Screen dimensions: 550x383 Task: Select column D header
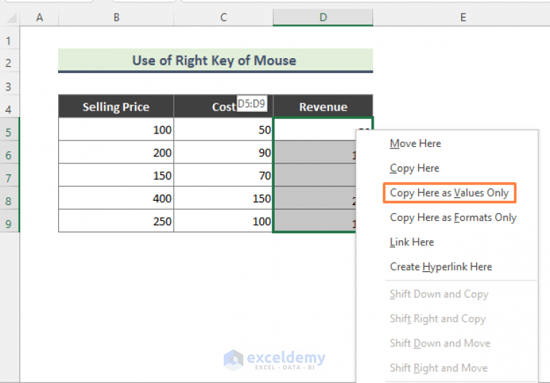pos(323,17)
